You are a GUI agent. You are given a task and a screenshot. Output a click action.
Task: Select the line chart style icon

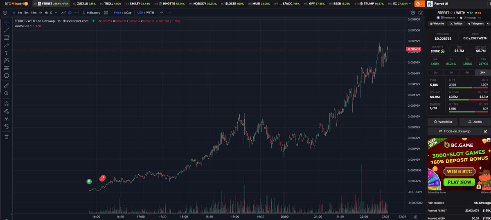point(64,13)
